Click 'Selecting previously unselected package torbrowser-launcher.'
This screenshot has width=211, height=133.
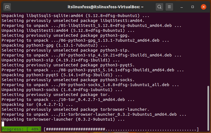(75, 109)
